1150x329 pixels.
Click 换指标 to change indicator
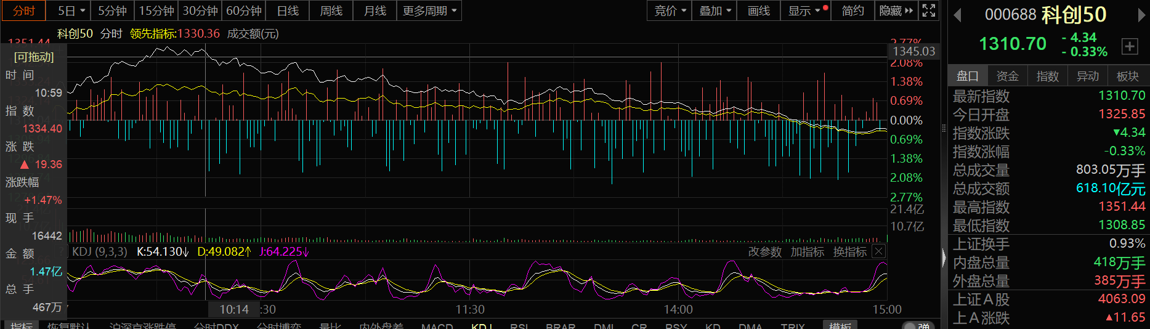pyautogui.click(x=849, y=251)
